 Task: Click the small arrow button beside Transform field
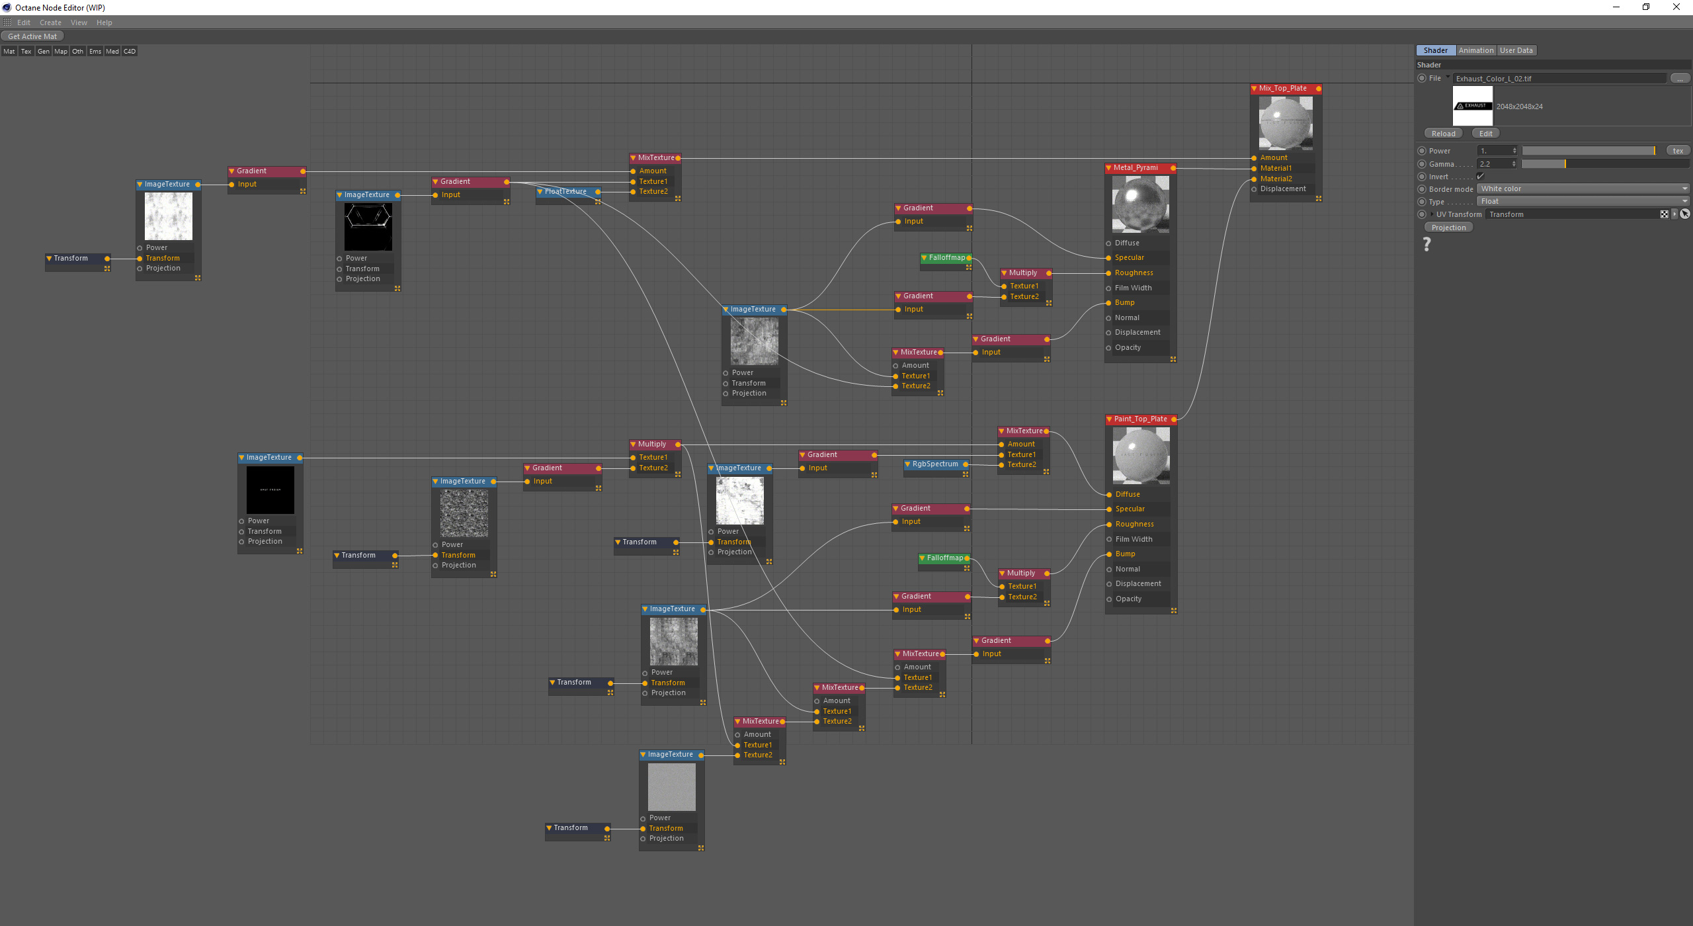point(1674,214)
